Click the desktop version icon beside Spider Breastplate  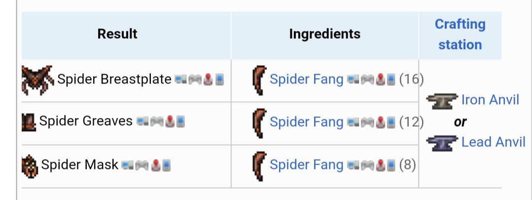tap(181, 80)
